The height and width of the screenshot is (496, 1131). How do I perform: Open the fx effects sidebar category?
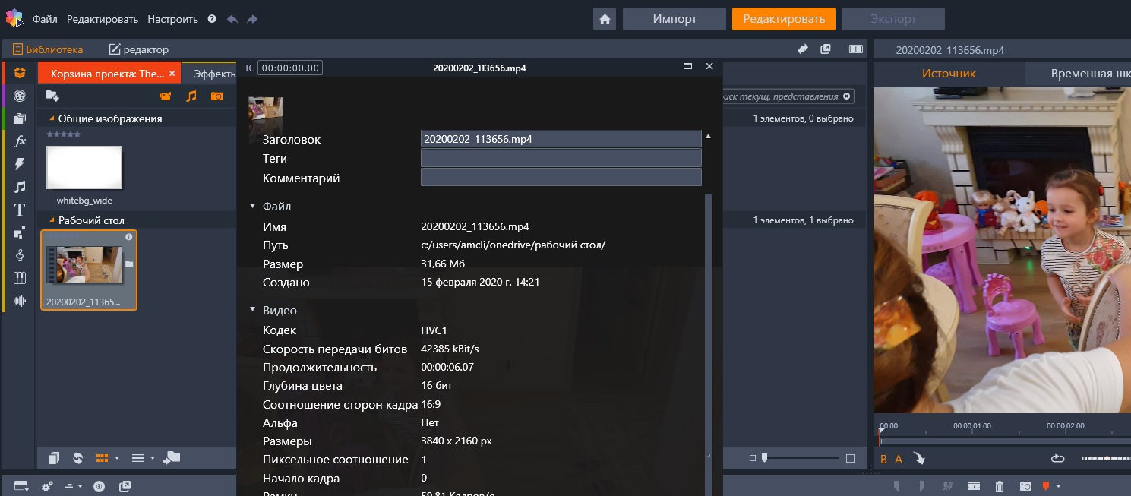[21, 141]
